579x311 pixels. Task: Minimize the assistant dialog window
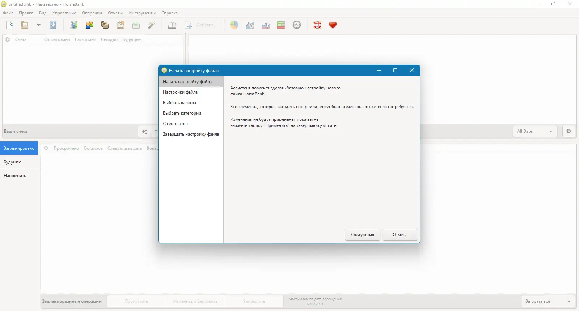click(379, 70)
